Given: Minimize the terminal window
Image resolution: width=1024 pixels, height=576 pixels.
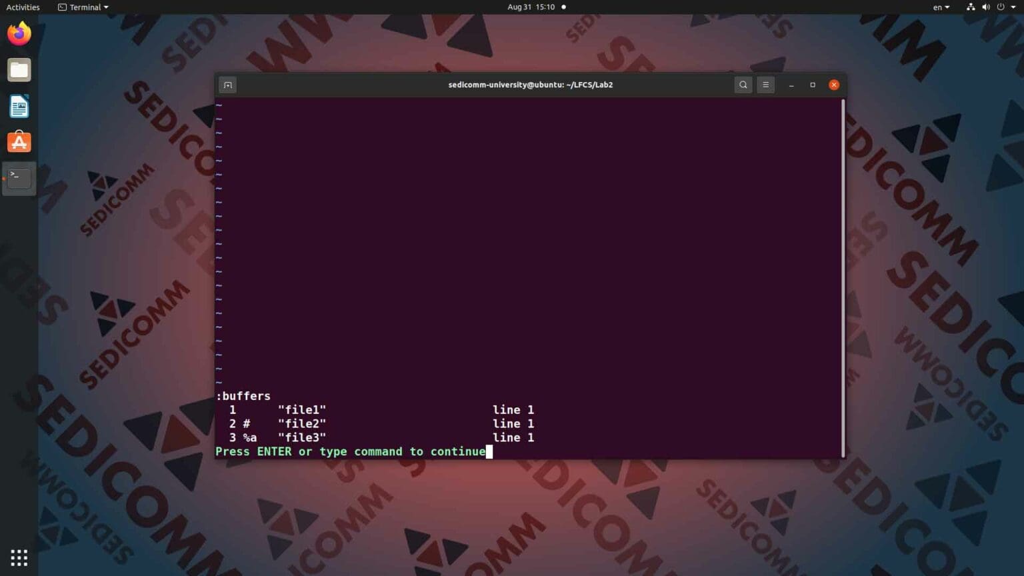Looking at the screenshot, I should (x=791, y=85).
